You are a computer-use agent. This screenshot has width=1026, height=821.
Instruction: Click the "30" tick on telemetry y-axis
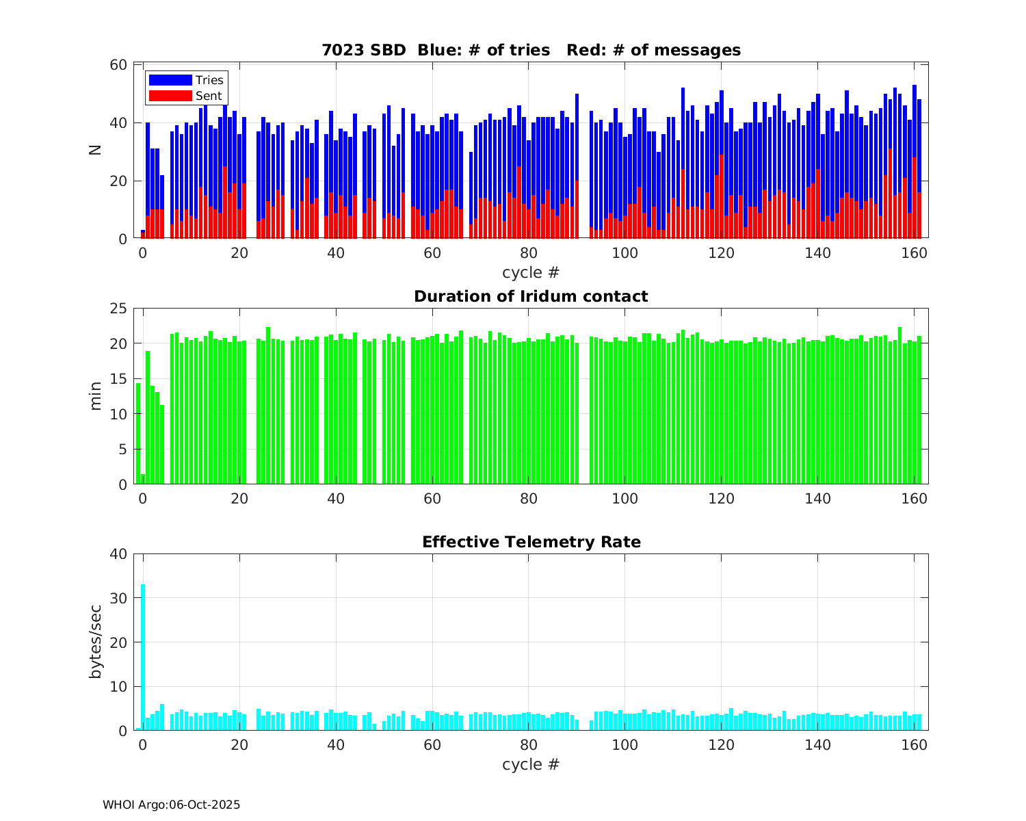pyautogui.click(x=119, y=599)
